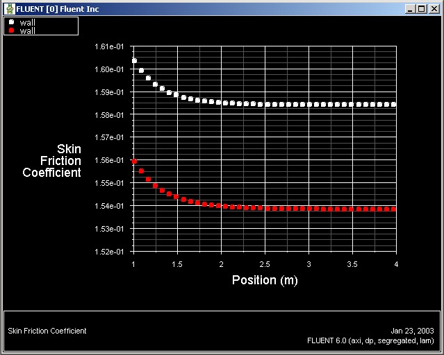This screenshot has height=355, width=444.
Task: Click the y-axis label 1.53e-01
Action: point(109,229)
